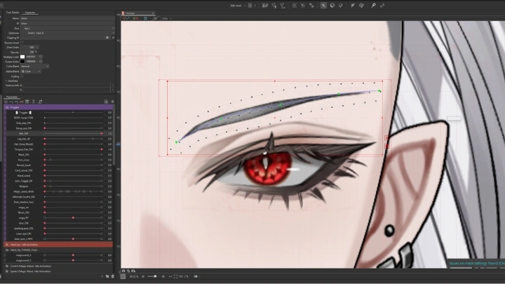505x284 pixels.
Task: Click the first icon in top toolbar group
Action: tap(265, 6)
